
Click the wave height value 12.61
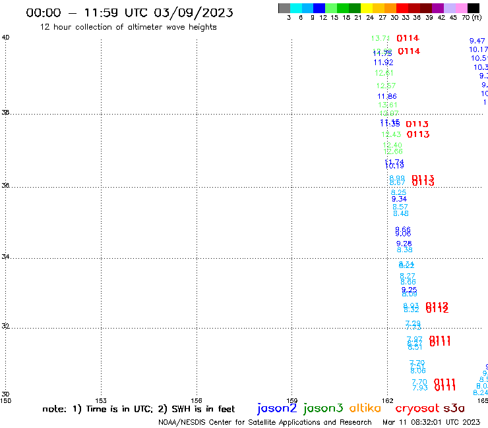click(x=384, y=73)
